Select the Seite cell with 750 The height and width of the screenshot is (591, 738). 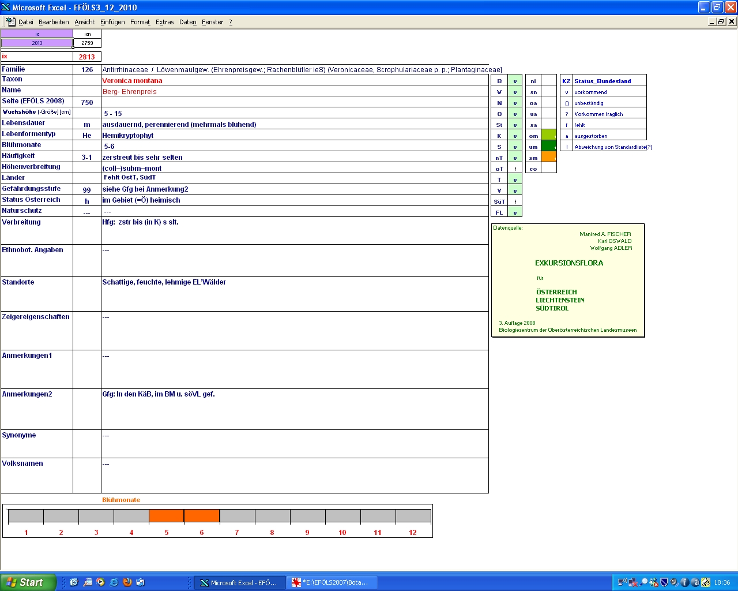87,102
